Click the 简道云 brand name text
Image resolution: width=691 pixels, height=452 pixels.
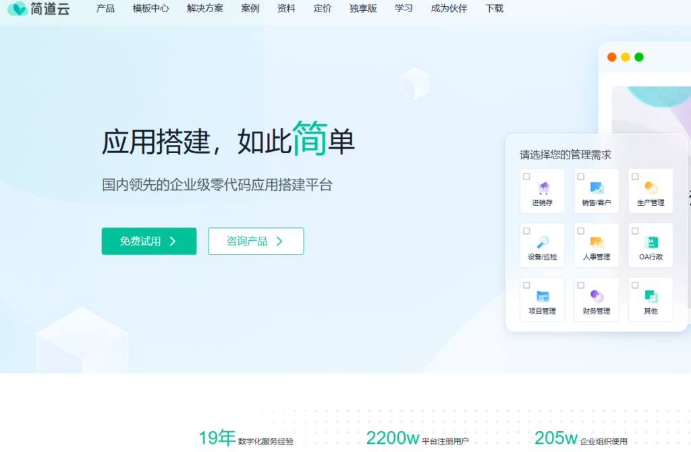(50, 8)
